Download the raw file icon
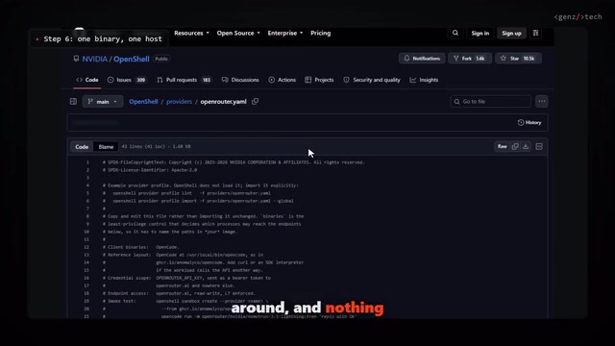Image resolution: width=615 pixels, height=346 pixels. click(x=526, y=146)
